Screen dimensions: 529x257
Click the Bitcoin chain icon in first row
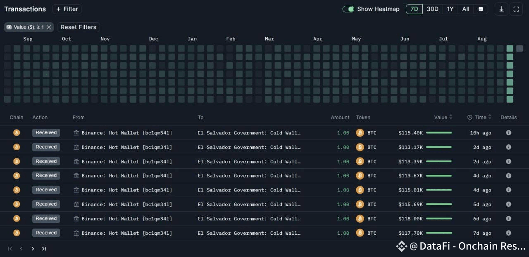[17, 133]
